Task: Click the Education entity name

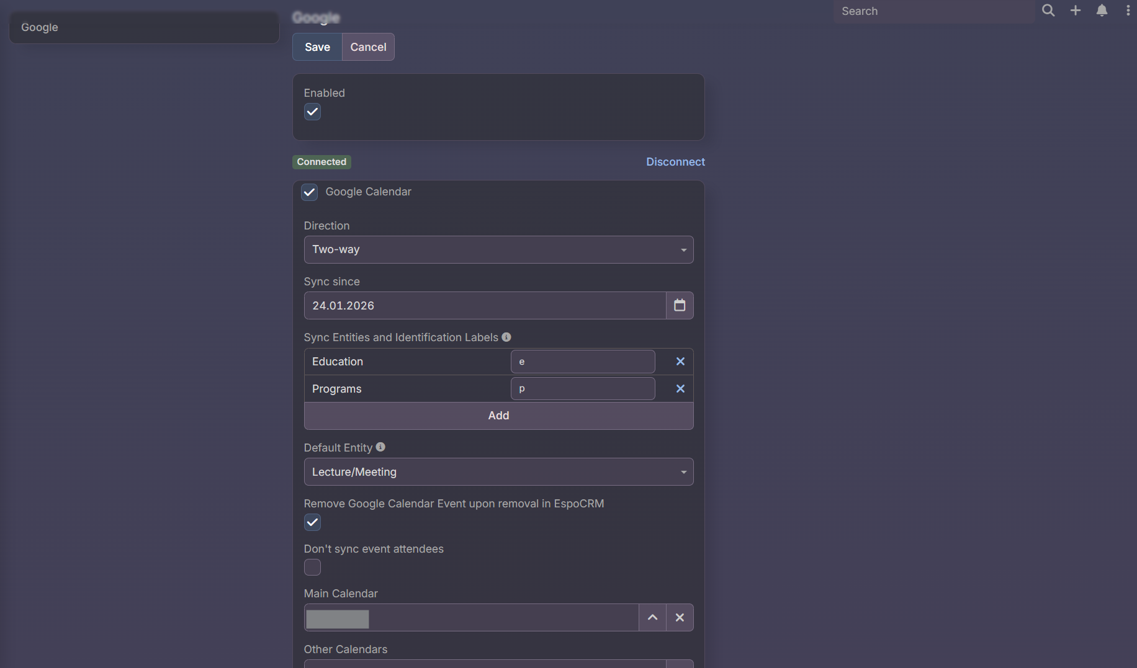Action: tap(338, 362)
